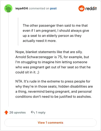Click the gray quote bar beside the quoted text
The width and height of the screenshot is (101, 131).
pyautogui.click(x=18, y=31)
